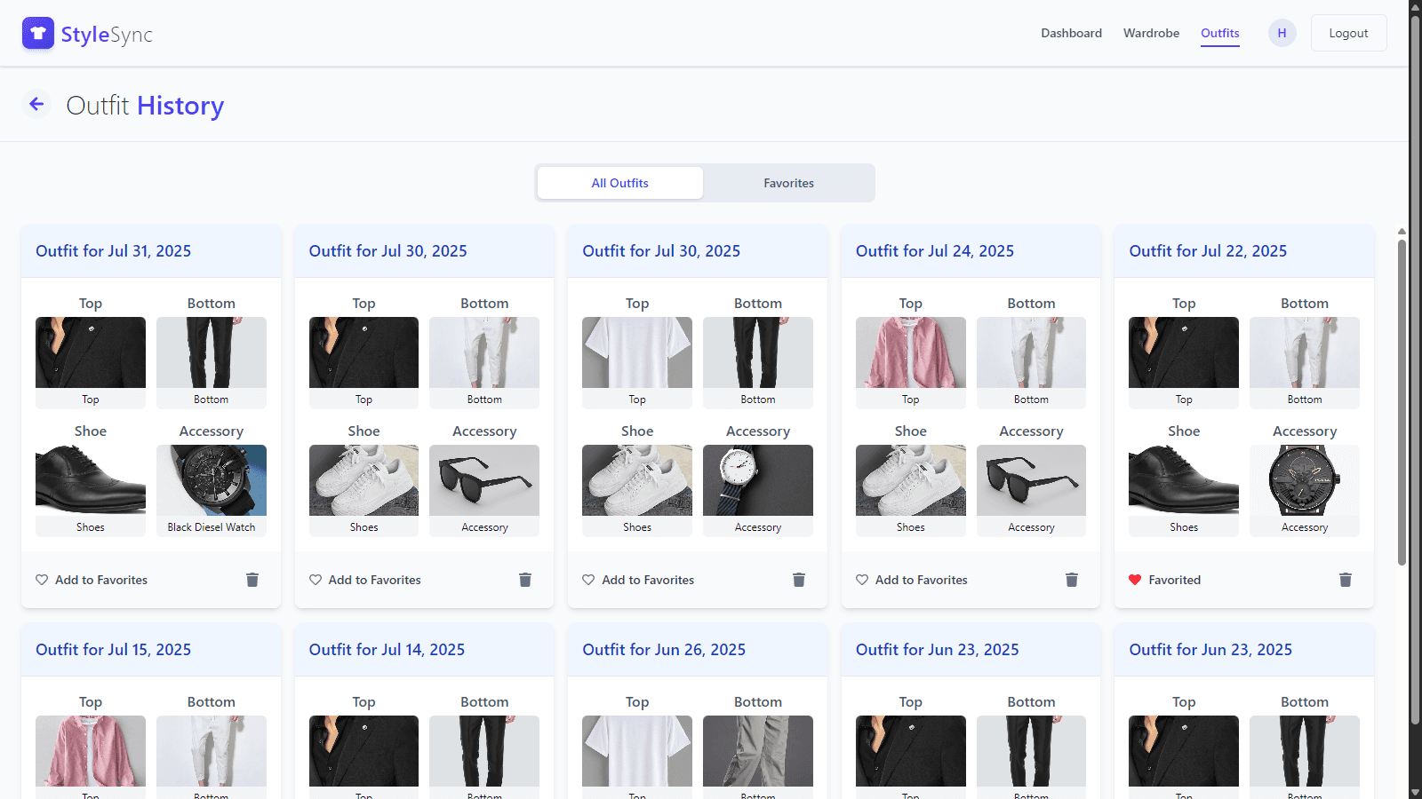The width and height of the screenshot is (1422, 799).
Task: Unfavorite the Jul 22, 2025 outfit
Action: point(1164,580)
